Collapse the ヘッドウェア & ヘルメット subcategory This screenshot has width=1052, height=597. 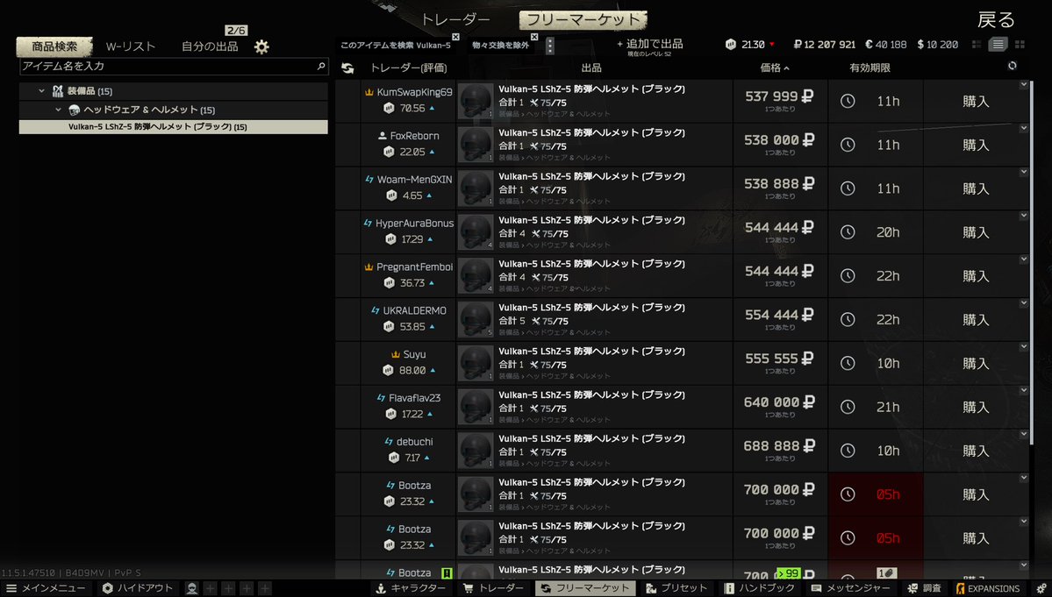[59, 110]
